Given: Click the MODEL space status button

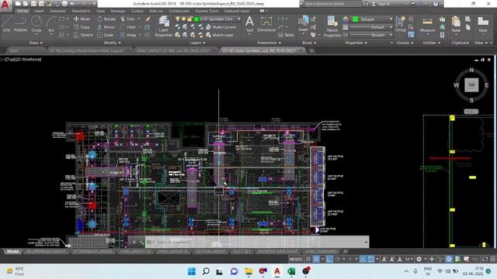Looking at the screenshot, I should pyautogui.click(x=296, y=259).
